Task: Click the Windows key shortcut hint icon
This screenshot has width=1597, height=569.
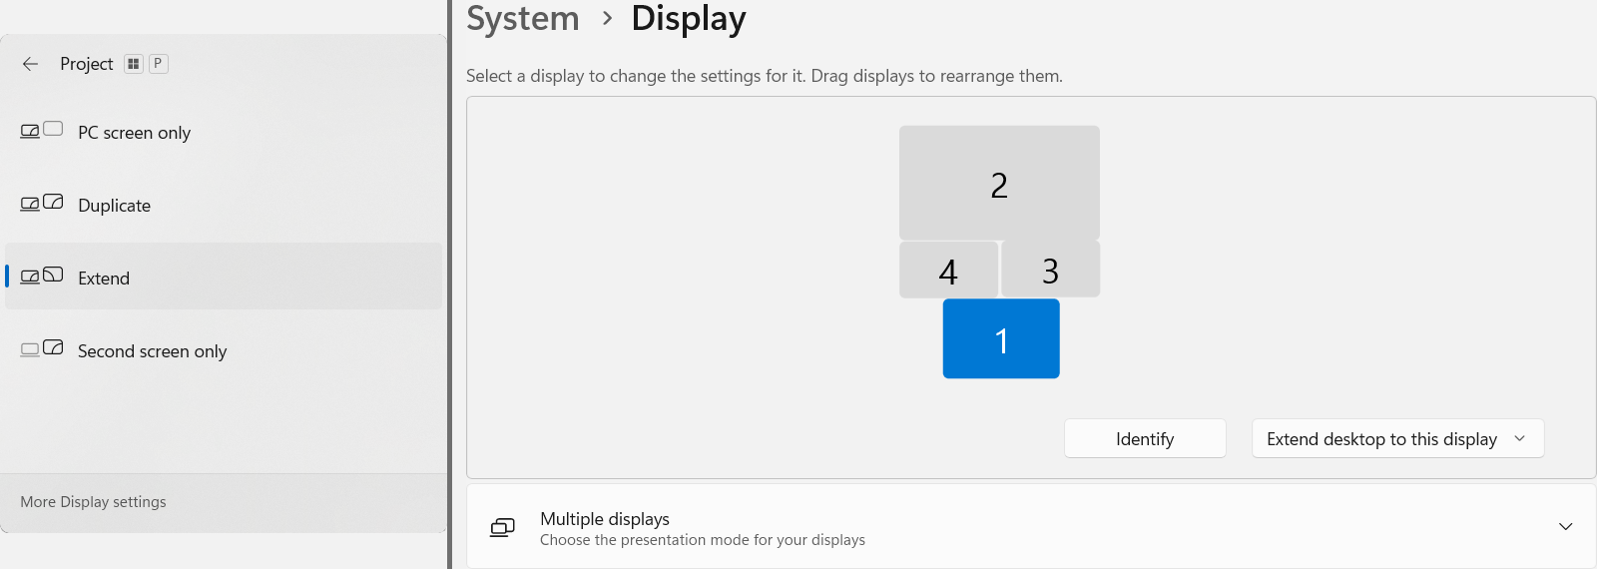Action: (x=134, y=64)
